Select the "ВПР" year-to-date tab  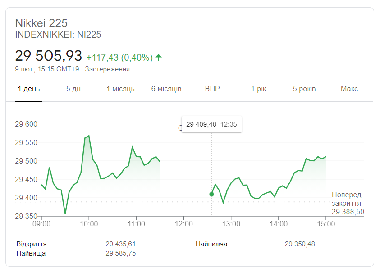coord(212,89)
